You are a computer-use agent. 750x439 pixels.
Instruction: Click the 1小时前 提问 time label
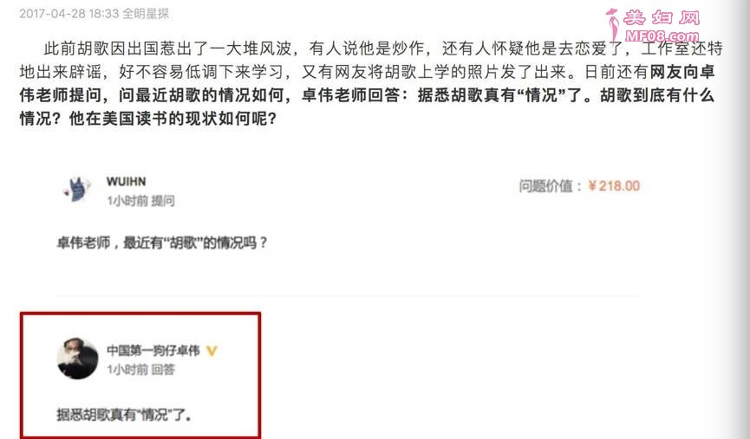140,201
